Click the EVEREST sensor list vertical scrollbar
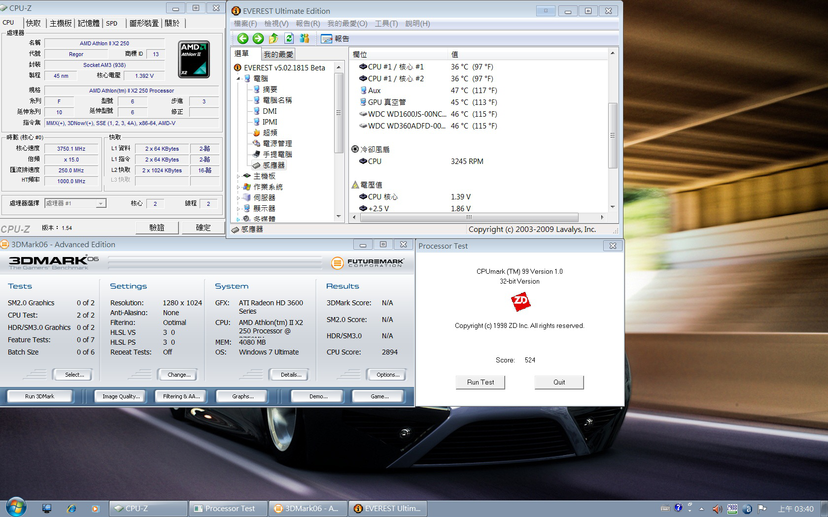Viewport: 828px width, 517px height. click(613, 135)
